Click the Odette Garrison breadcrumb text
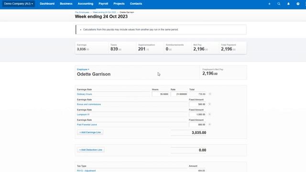This screenshot has width=306, height=172. coord(127,12)
